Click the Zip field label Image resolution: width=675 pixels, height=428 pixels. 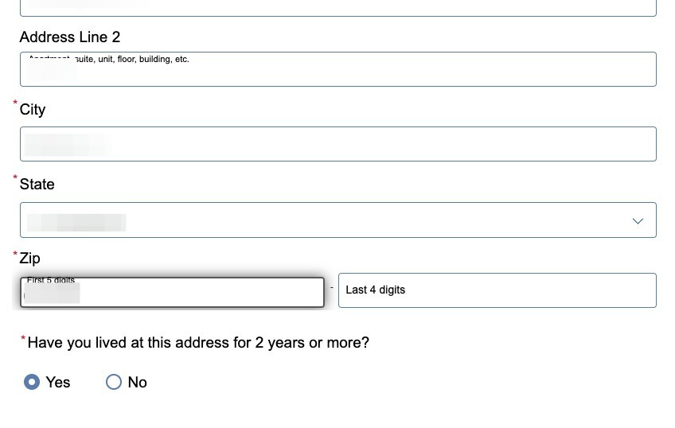click(x=30, y=259)
